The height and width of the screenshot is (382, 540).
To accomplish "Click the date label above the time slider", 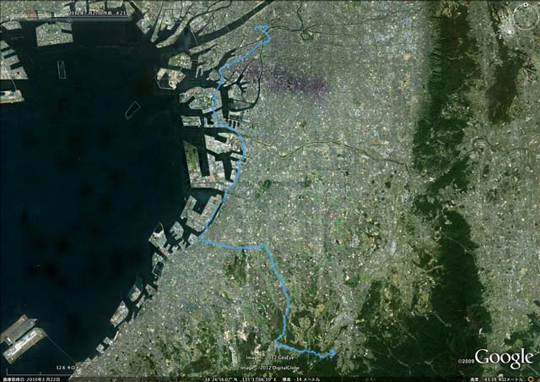I will pos(98,12).
